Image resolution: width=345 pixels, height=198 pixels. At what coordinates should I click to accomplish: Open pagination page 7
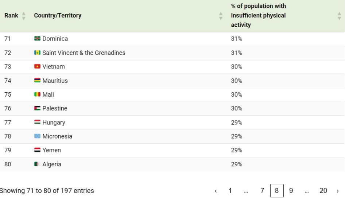point(262,190)
